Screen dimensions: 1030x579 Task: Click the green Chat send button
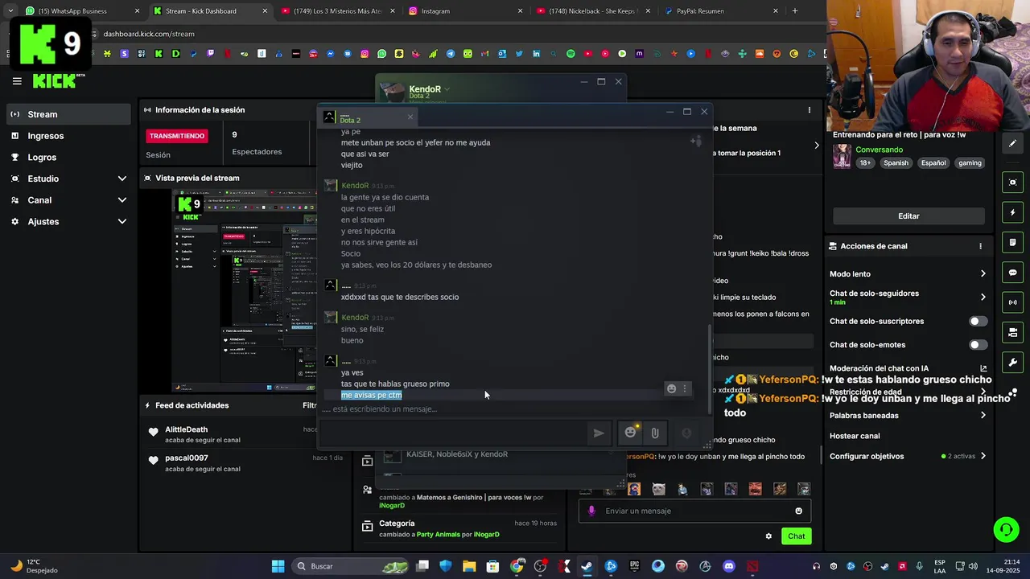coord(796,536)
